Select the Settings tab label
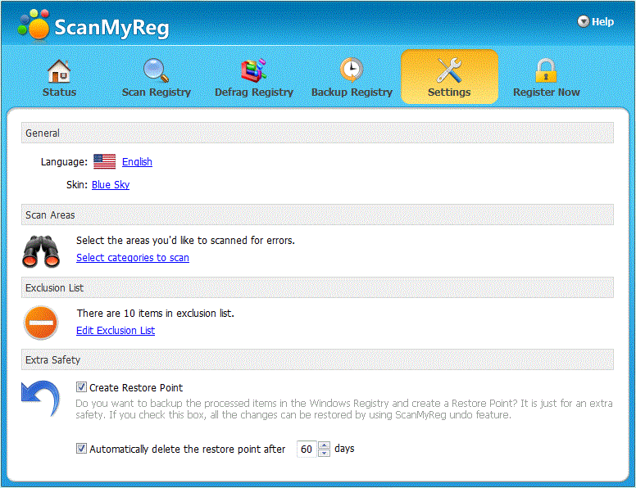Viewport: 636px width, 488px height. pos(449,93)
